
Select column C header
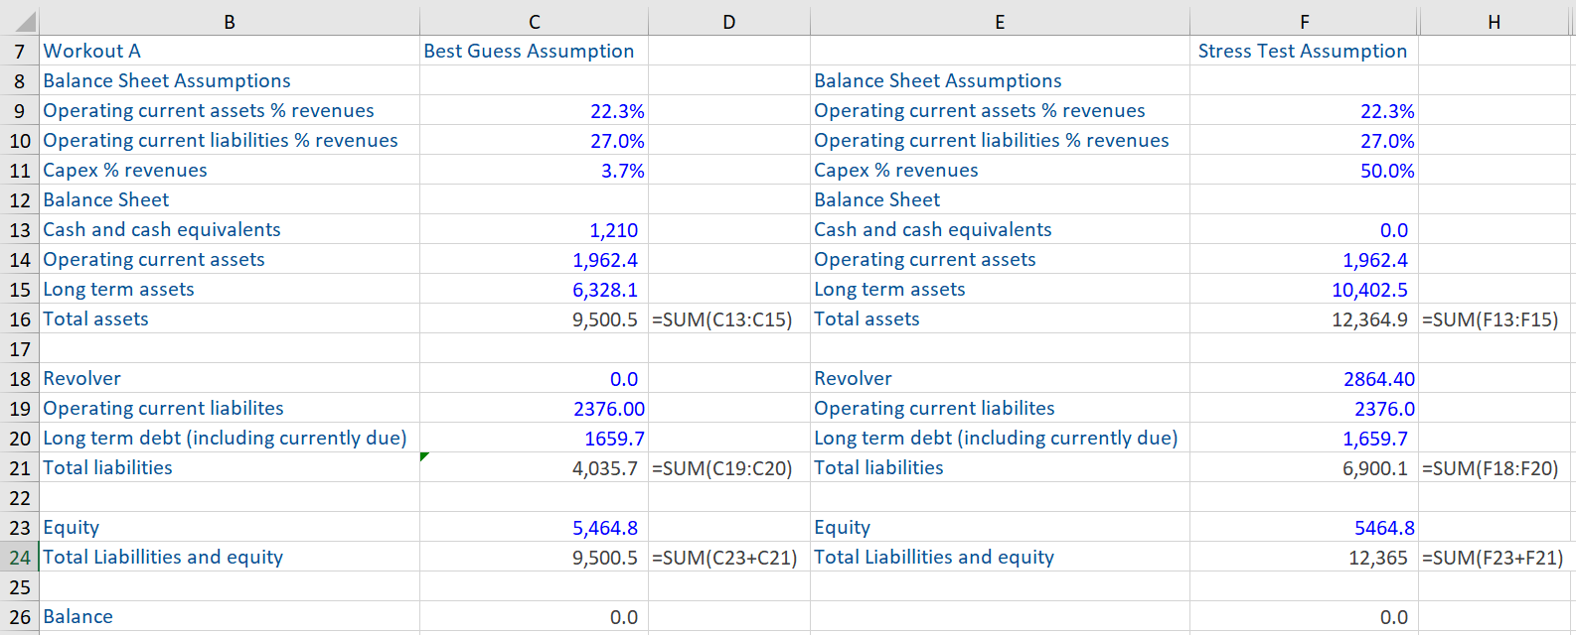pyautogui.click(x=534, y=22)
